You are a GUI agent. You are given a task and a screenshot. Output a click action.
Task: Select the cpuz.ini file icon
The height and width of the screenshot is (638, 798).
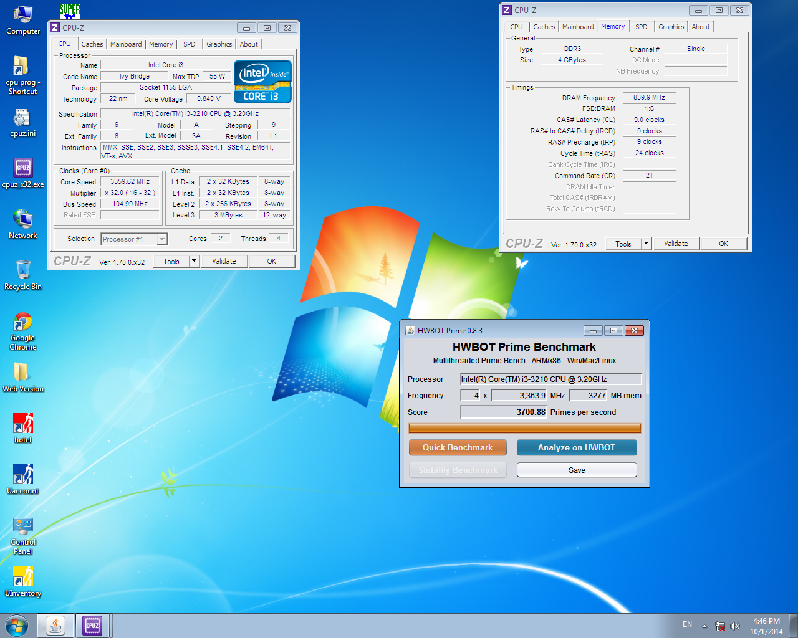(x=23, y=123)
